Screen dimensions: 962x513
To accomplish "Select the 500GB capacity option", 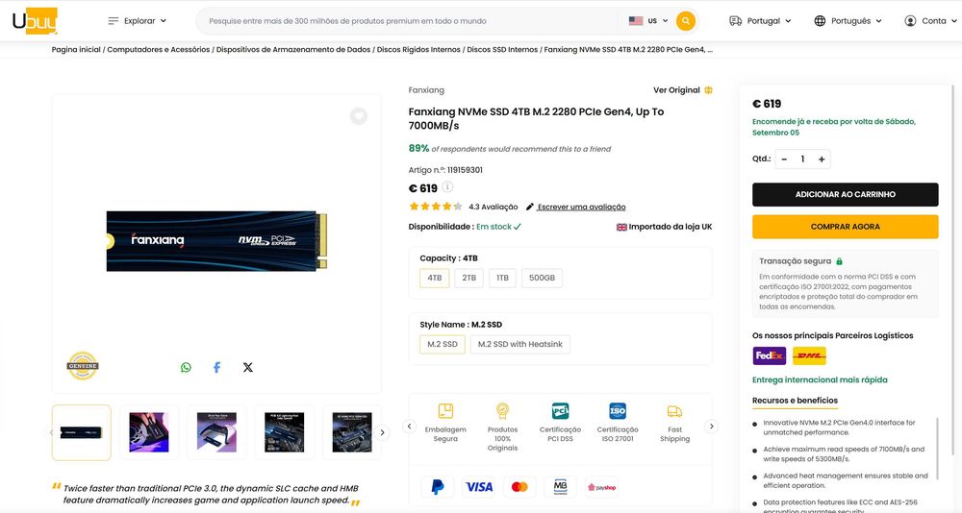I will coord(542,278).
